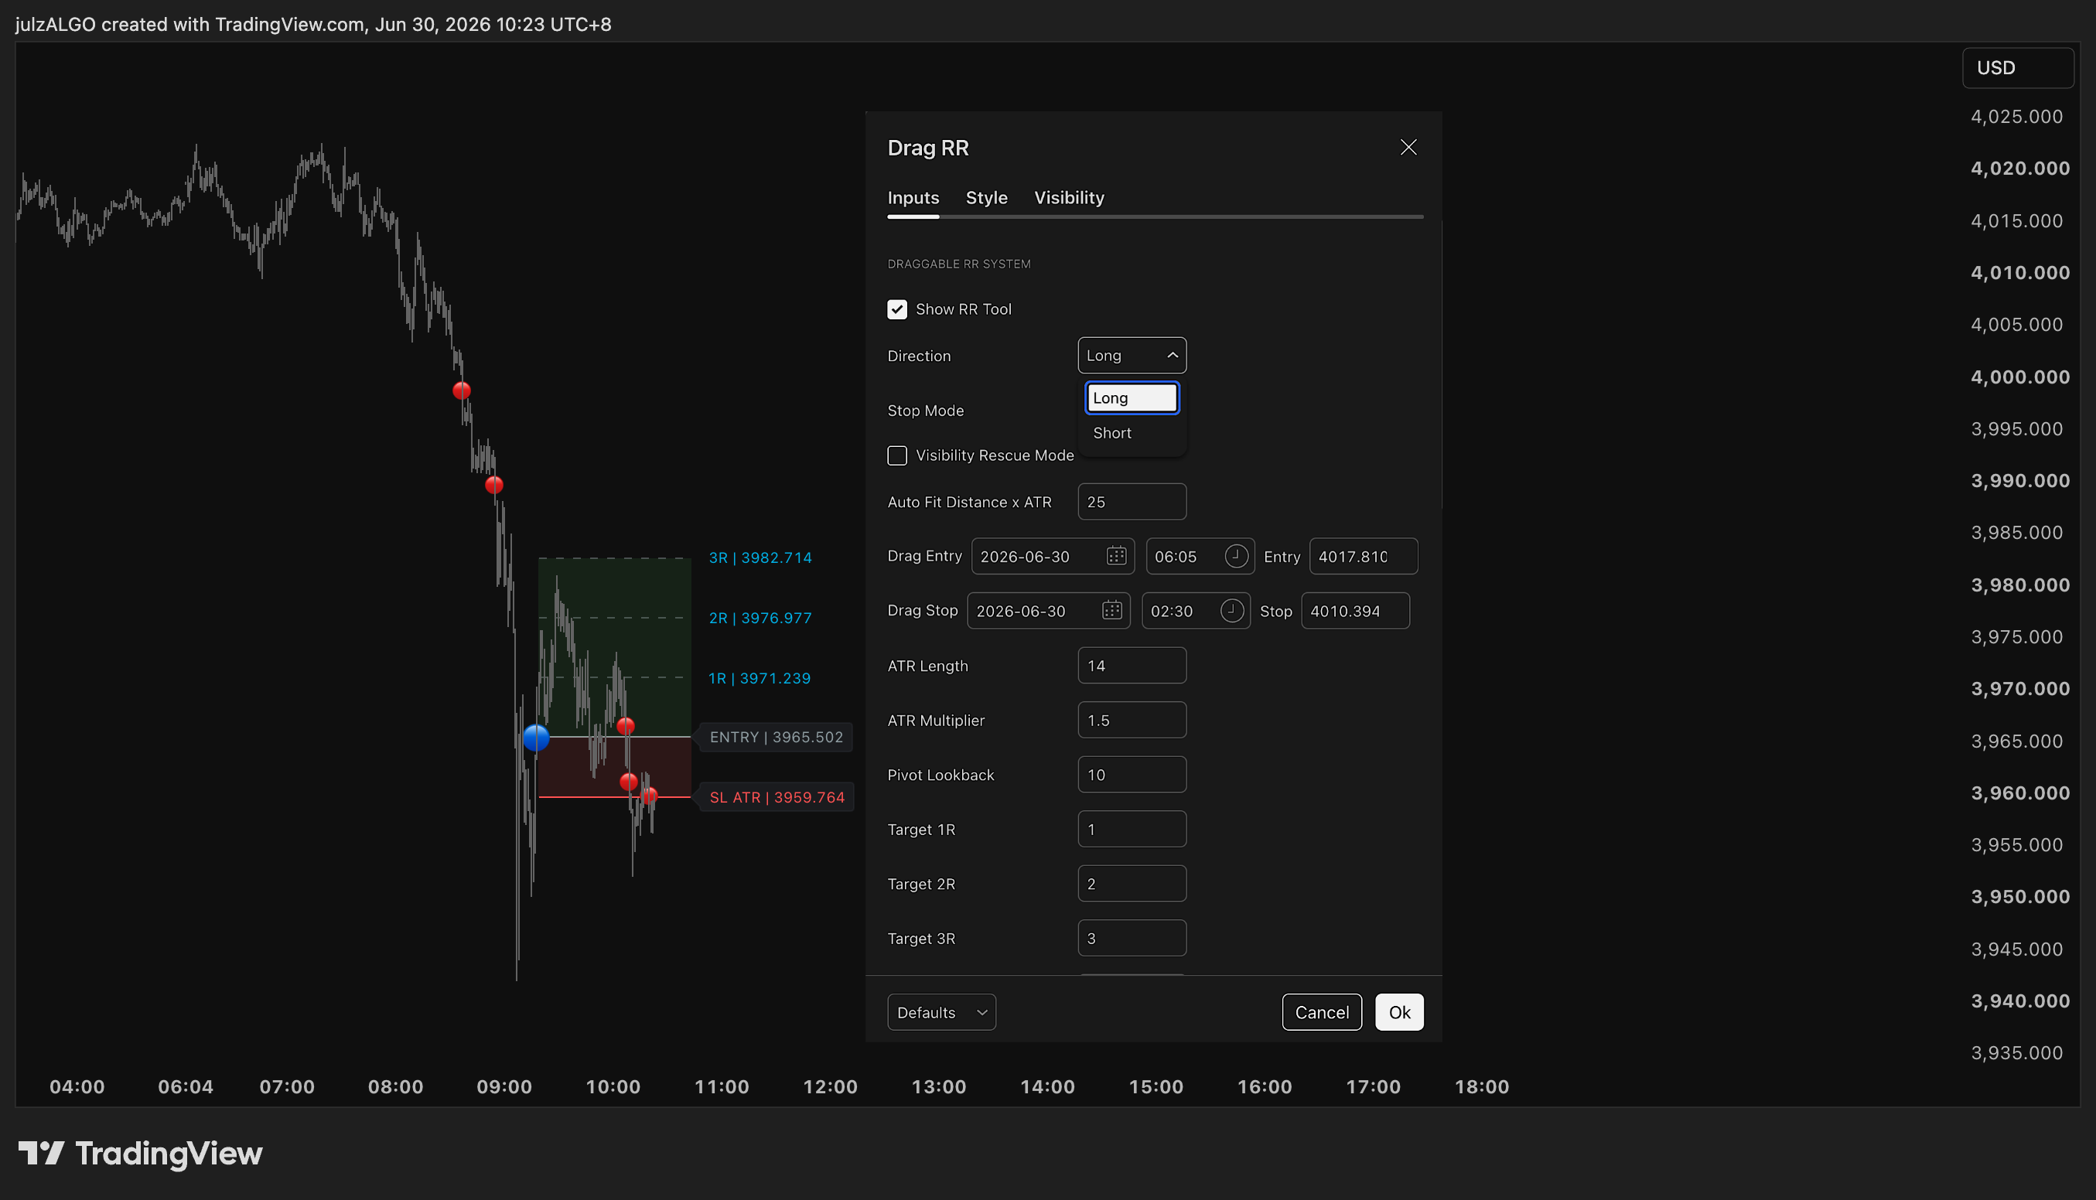Click the 1R | 3971.239 target label
This screenshot has width=2096, height=1200.
[759, 678]
